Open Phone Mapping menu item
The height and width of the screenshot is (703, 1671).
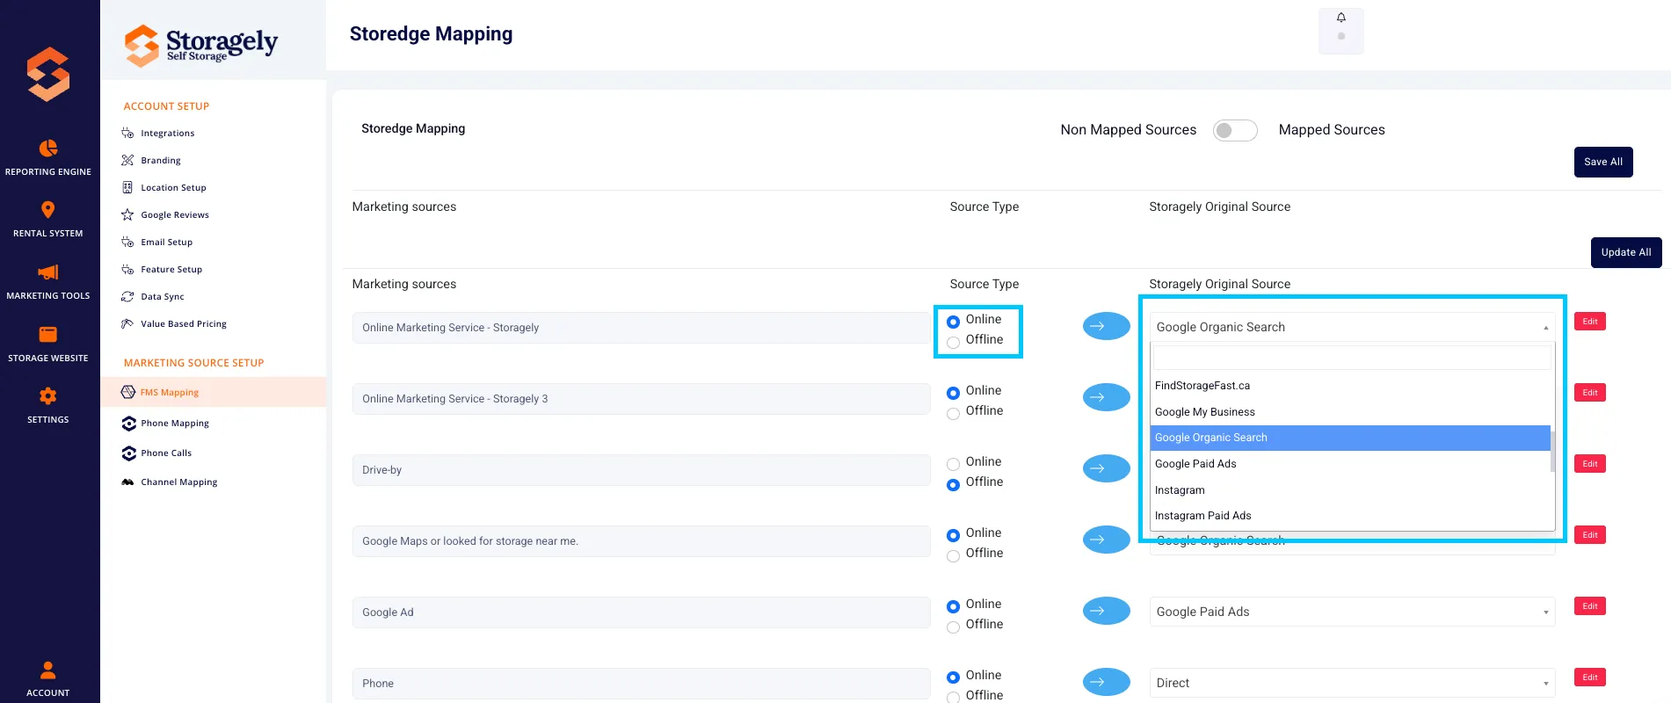tap(174, 424)
